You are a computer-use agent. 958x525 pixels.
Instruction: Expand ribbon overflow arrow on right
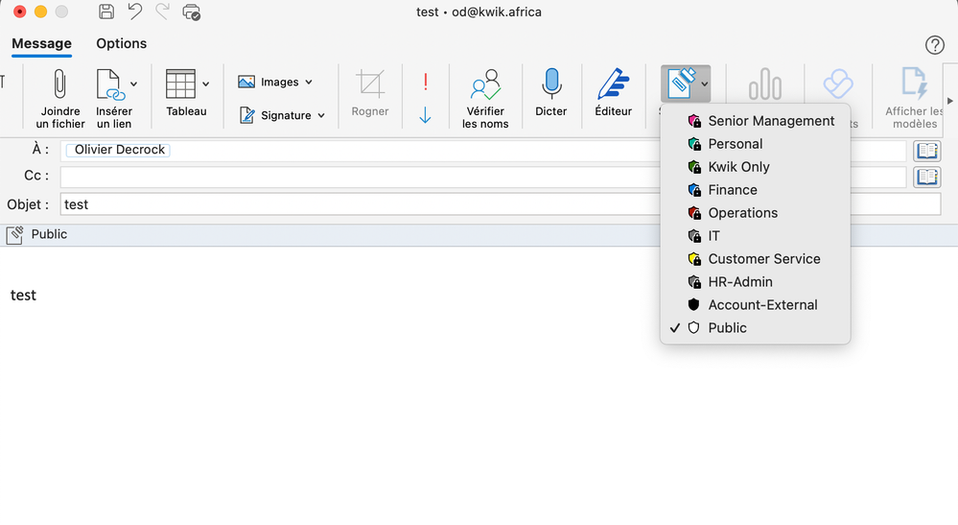tap(950, 101)
